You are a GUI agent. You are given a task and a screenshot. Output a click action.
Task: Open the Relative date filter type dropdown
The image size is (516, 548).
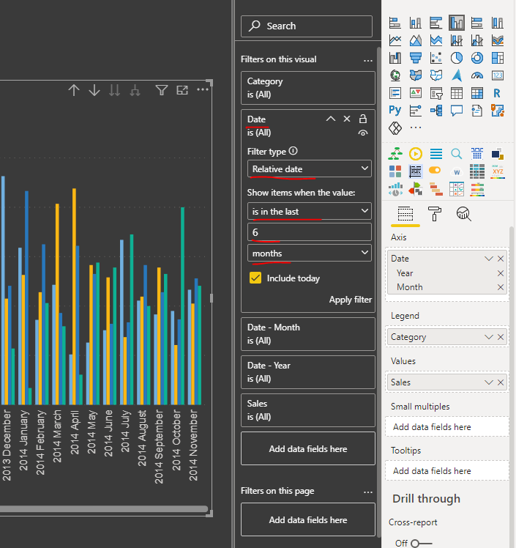click(310, 169)
